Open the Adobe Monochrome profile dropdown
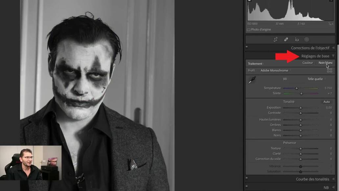The height and width of the screenshot is (191, 339). click(275, 70)
